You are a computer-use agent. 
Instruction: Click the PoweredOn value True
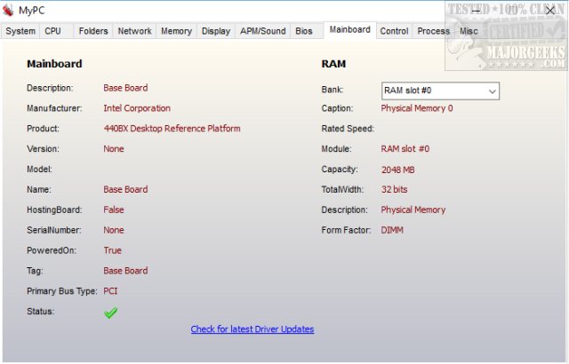[113, 250]
